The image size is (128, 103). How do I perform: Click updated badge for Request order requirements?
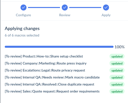(117, 91)
